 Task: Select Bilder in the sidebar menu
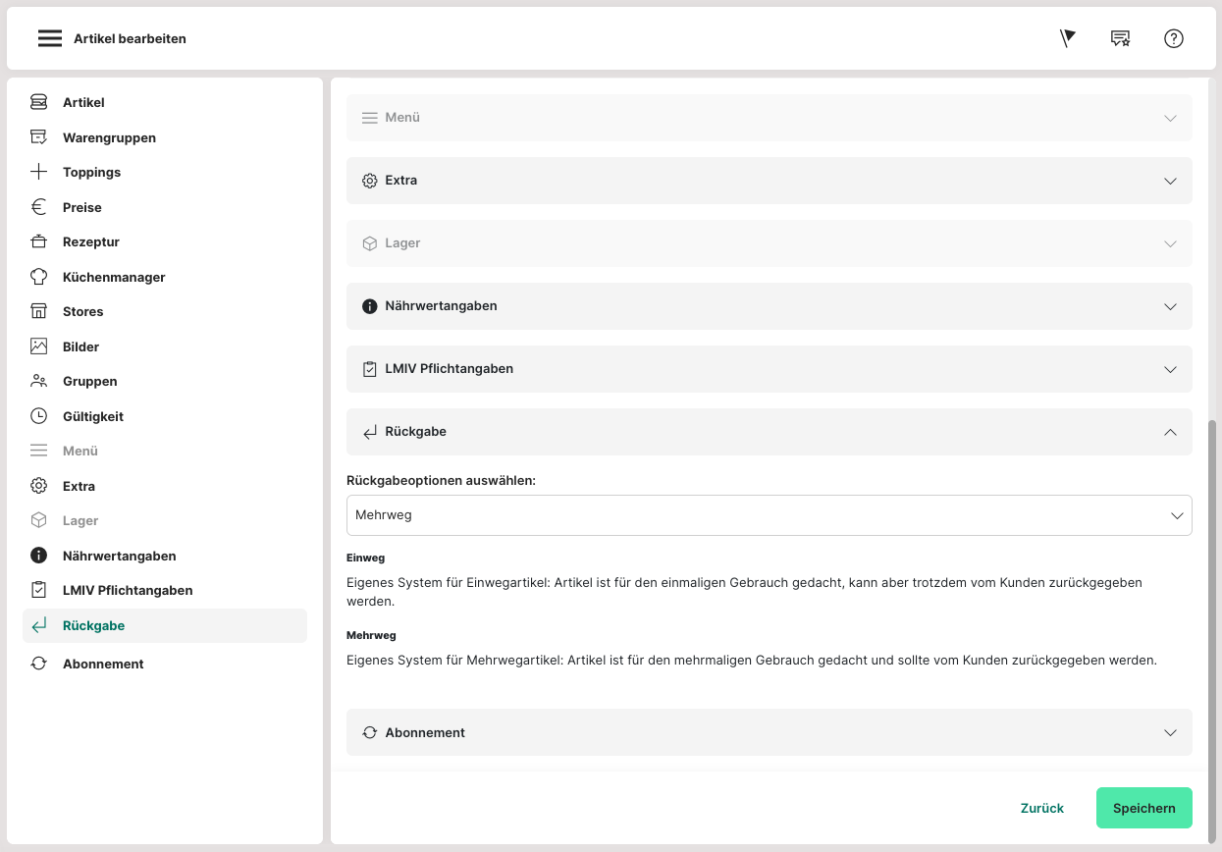pos(80,346)
